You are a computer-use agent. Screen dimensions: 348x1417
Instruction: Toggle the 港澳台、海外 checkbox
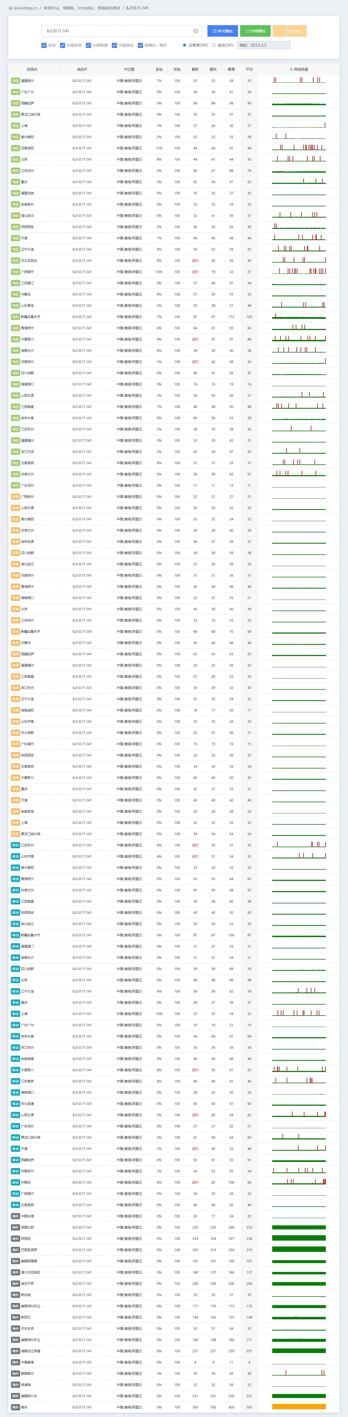[140, 45]
